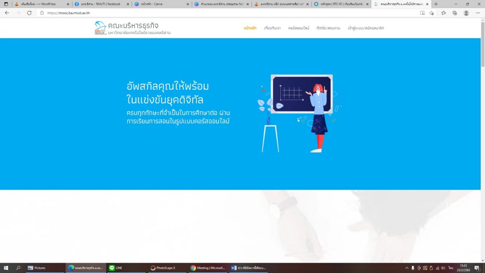Select the เกี่ยวกับเรา menu item
Screen dimensions: 485x273
coord(272,28)
